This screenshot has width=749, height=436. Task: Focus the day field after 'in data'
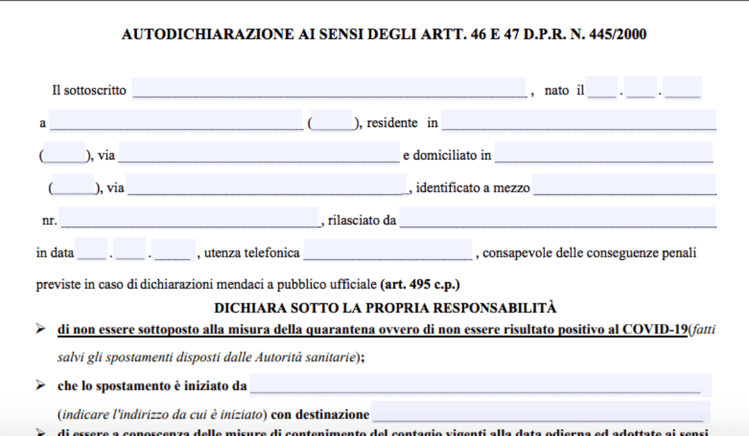[91, 250]
